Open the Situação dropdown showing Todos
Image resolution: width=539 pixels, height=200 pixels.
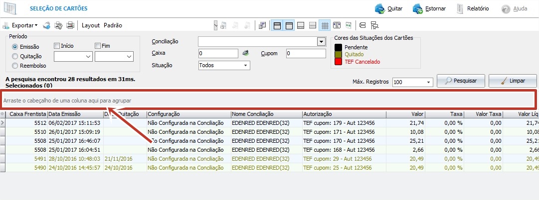pyautogui.click(x=224, y=65)
